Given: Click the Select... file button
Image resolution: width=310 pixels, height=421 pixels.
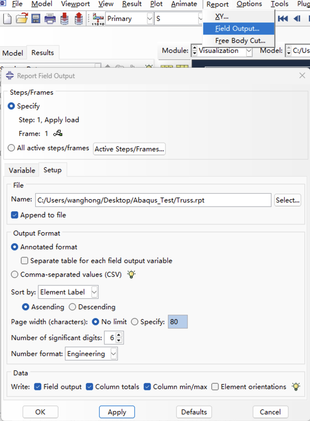Looking at the screenshot, I should click(287, 200).
